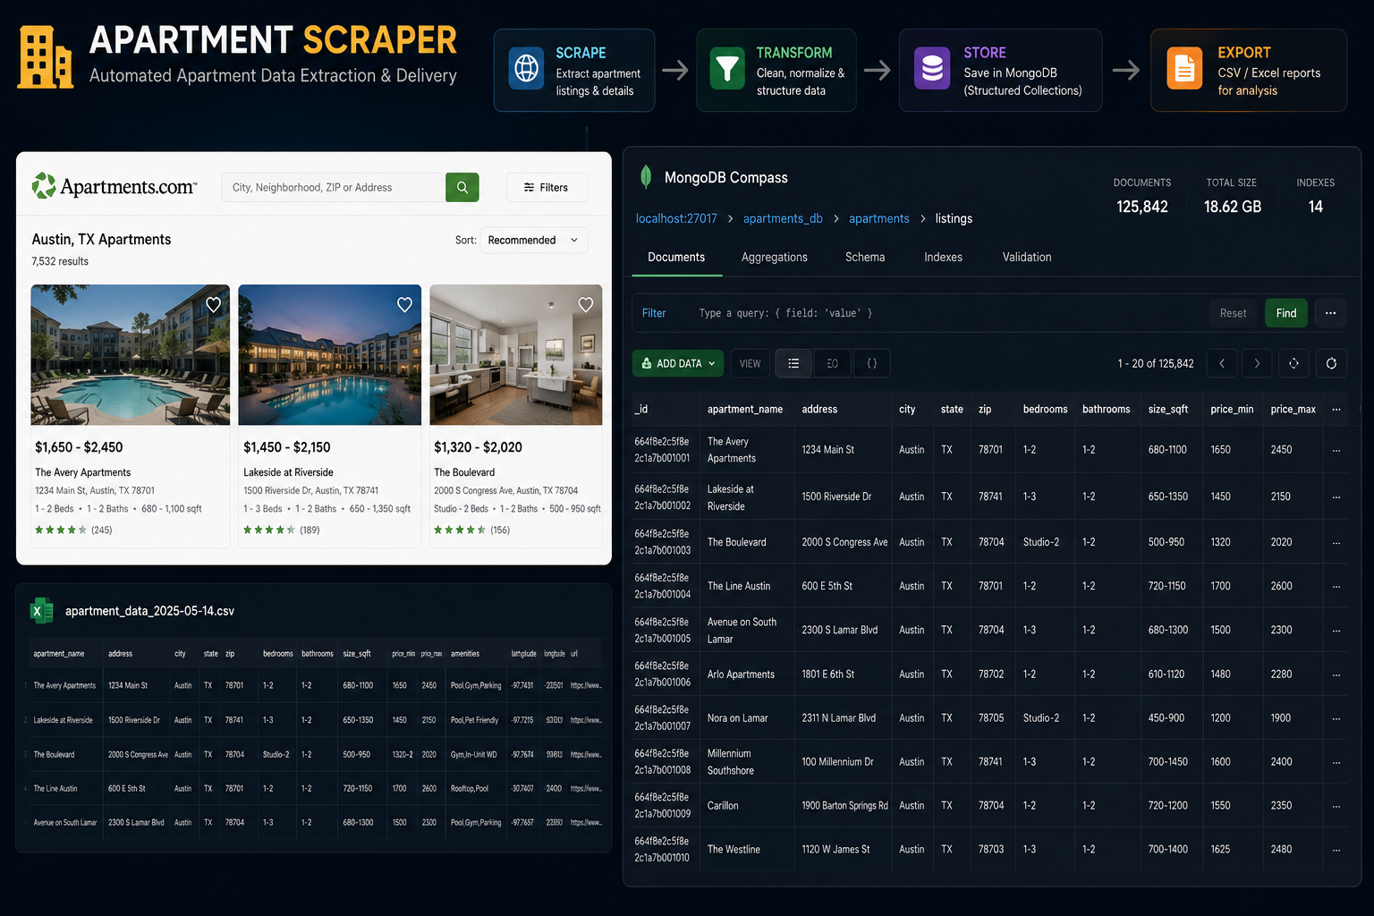Click the apartments breadcrumb link
Viewport: 1374px width, 916px height.
tap(879, 218)
